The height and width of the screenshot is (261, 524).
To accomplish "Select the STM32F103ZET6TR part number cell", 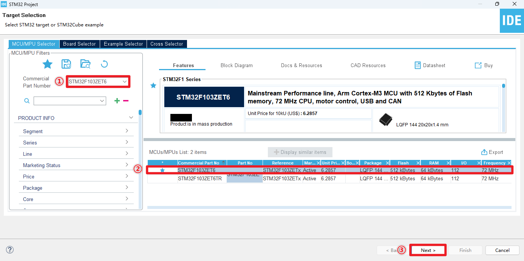I will [202, 178].
